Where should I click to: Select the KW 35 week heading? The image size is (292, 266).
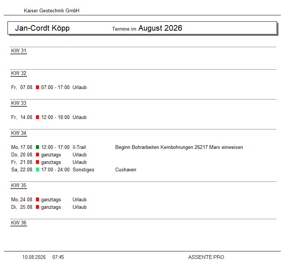point(19,186)
